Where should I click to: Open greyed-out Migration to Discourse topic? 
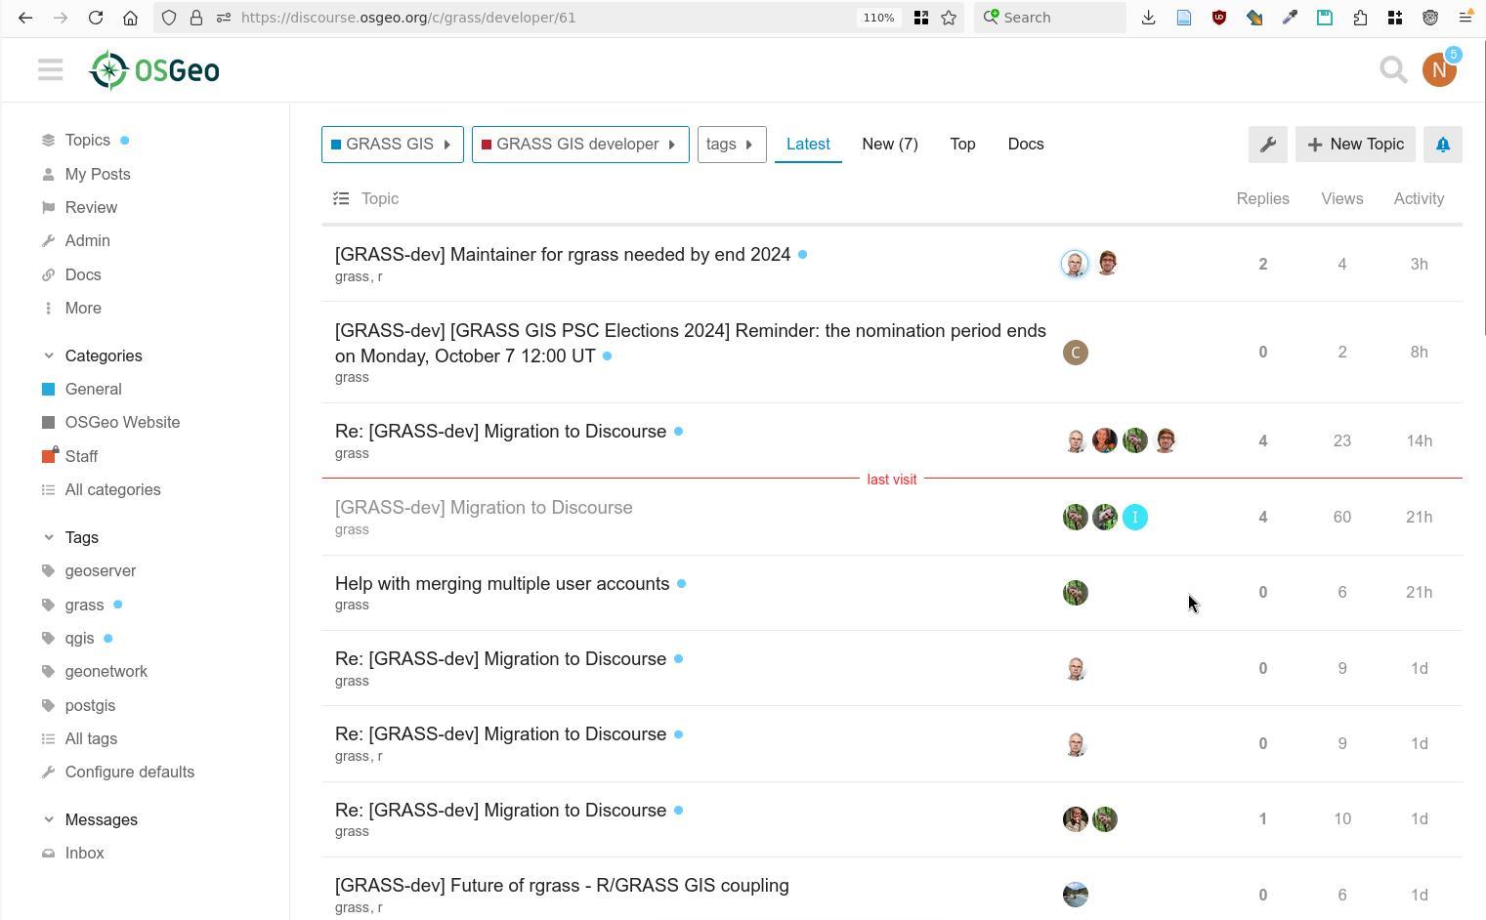(484, 507)
